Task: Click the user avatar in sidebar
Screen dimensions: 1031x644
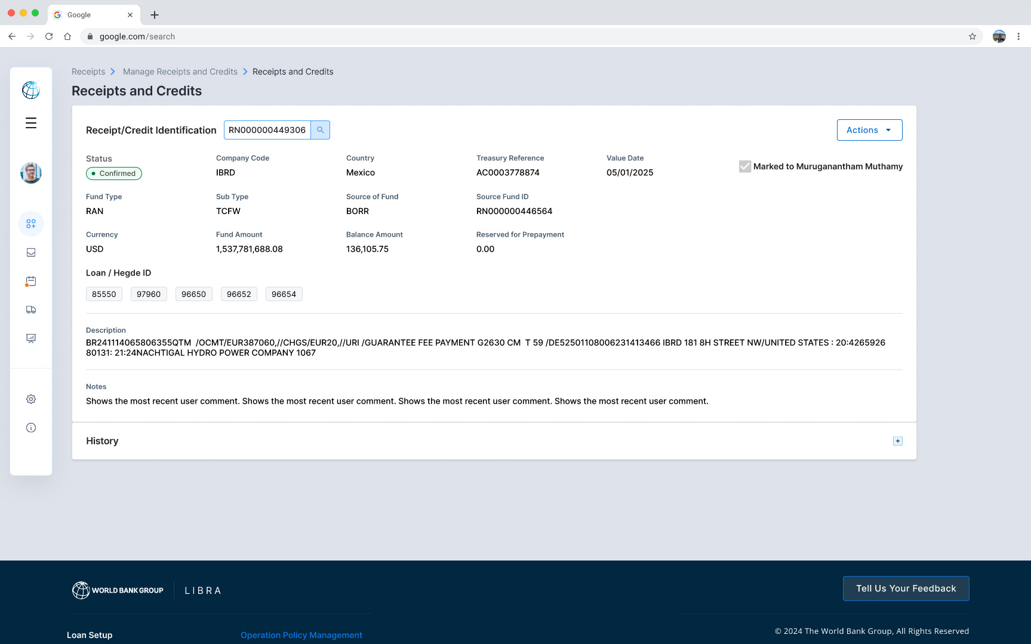Action: click(x=31, y=173)
